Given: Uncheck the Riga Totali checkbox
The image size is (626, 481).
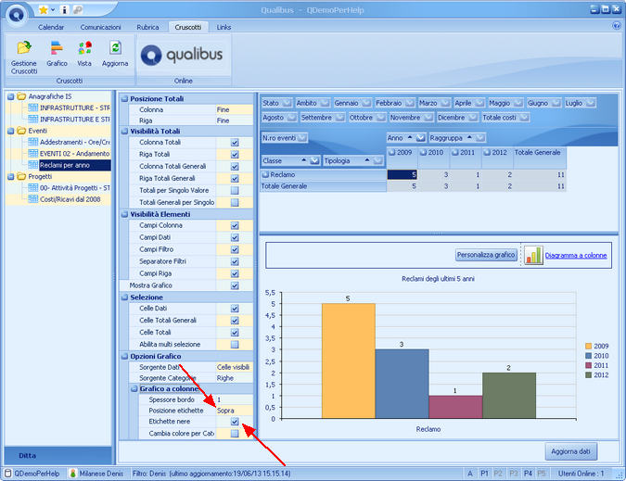Looking at the screenshot, I should [x=235, y=155].
